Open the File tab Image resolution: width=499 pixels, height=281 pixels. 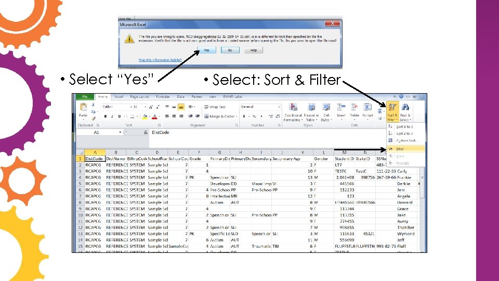click(x=85, y=97)
